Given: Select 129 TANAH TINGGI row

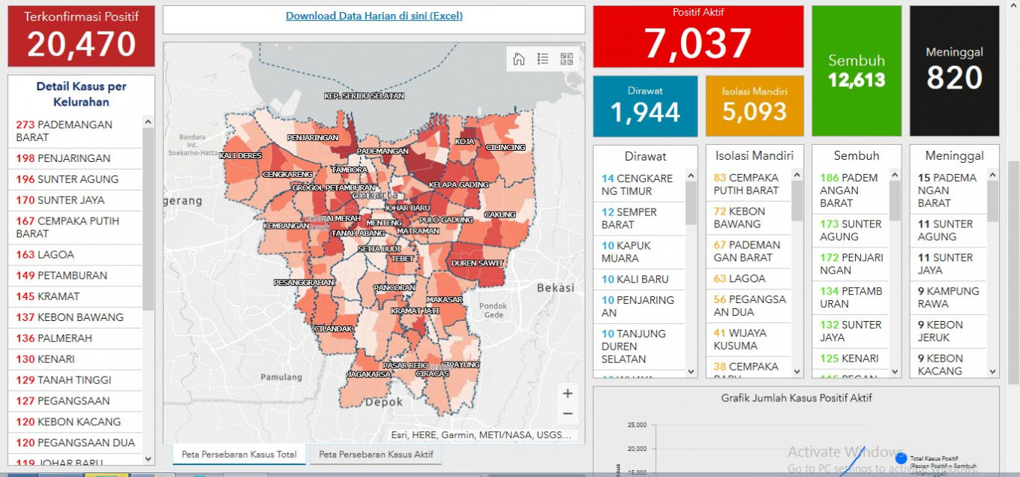Looking at the screenshot, I should coord(75,380).
